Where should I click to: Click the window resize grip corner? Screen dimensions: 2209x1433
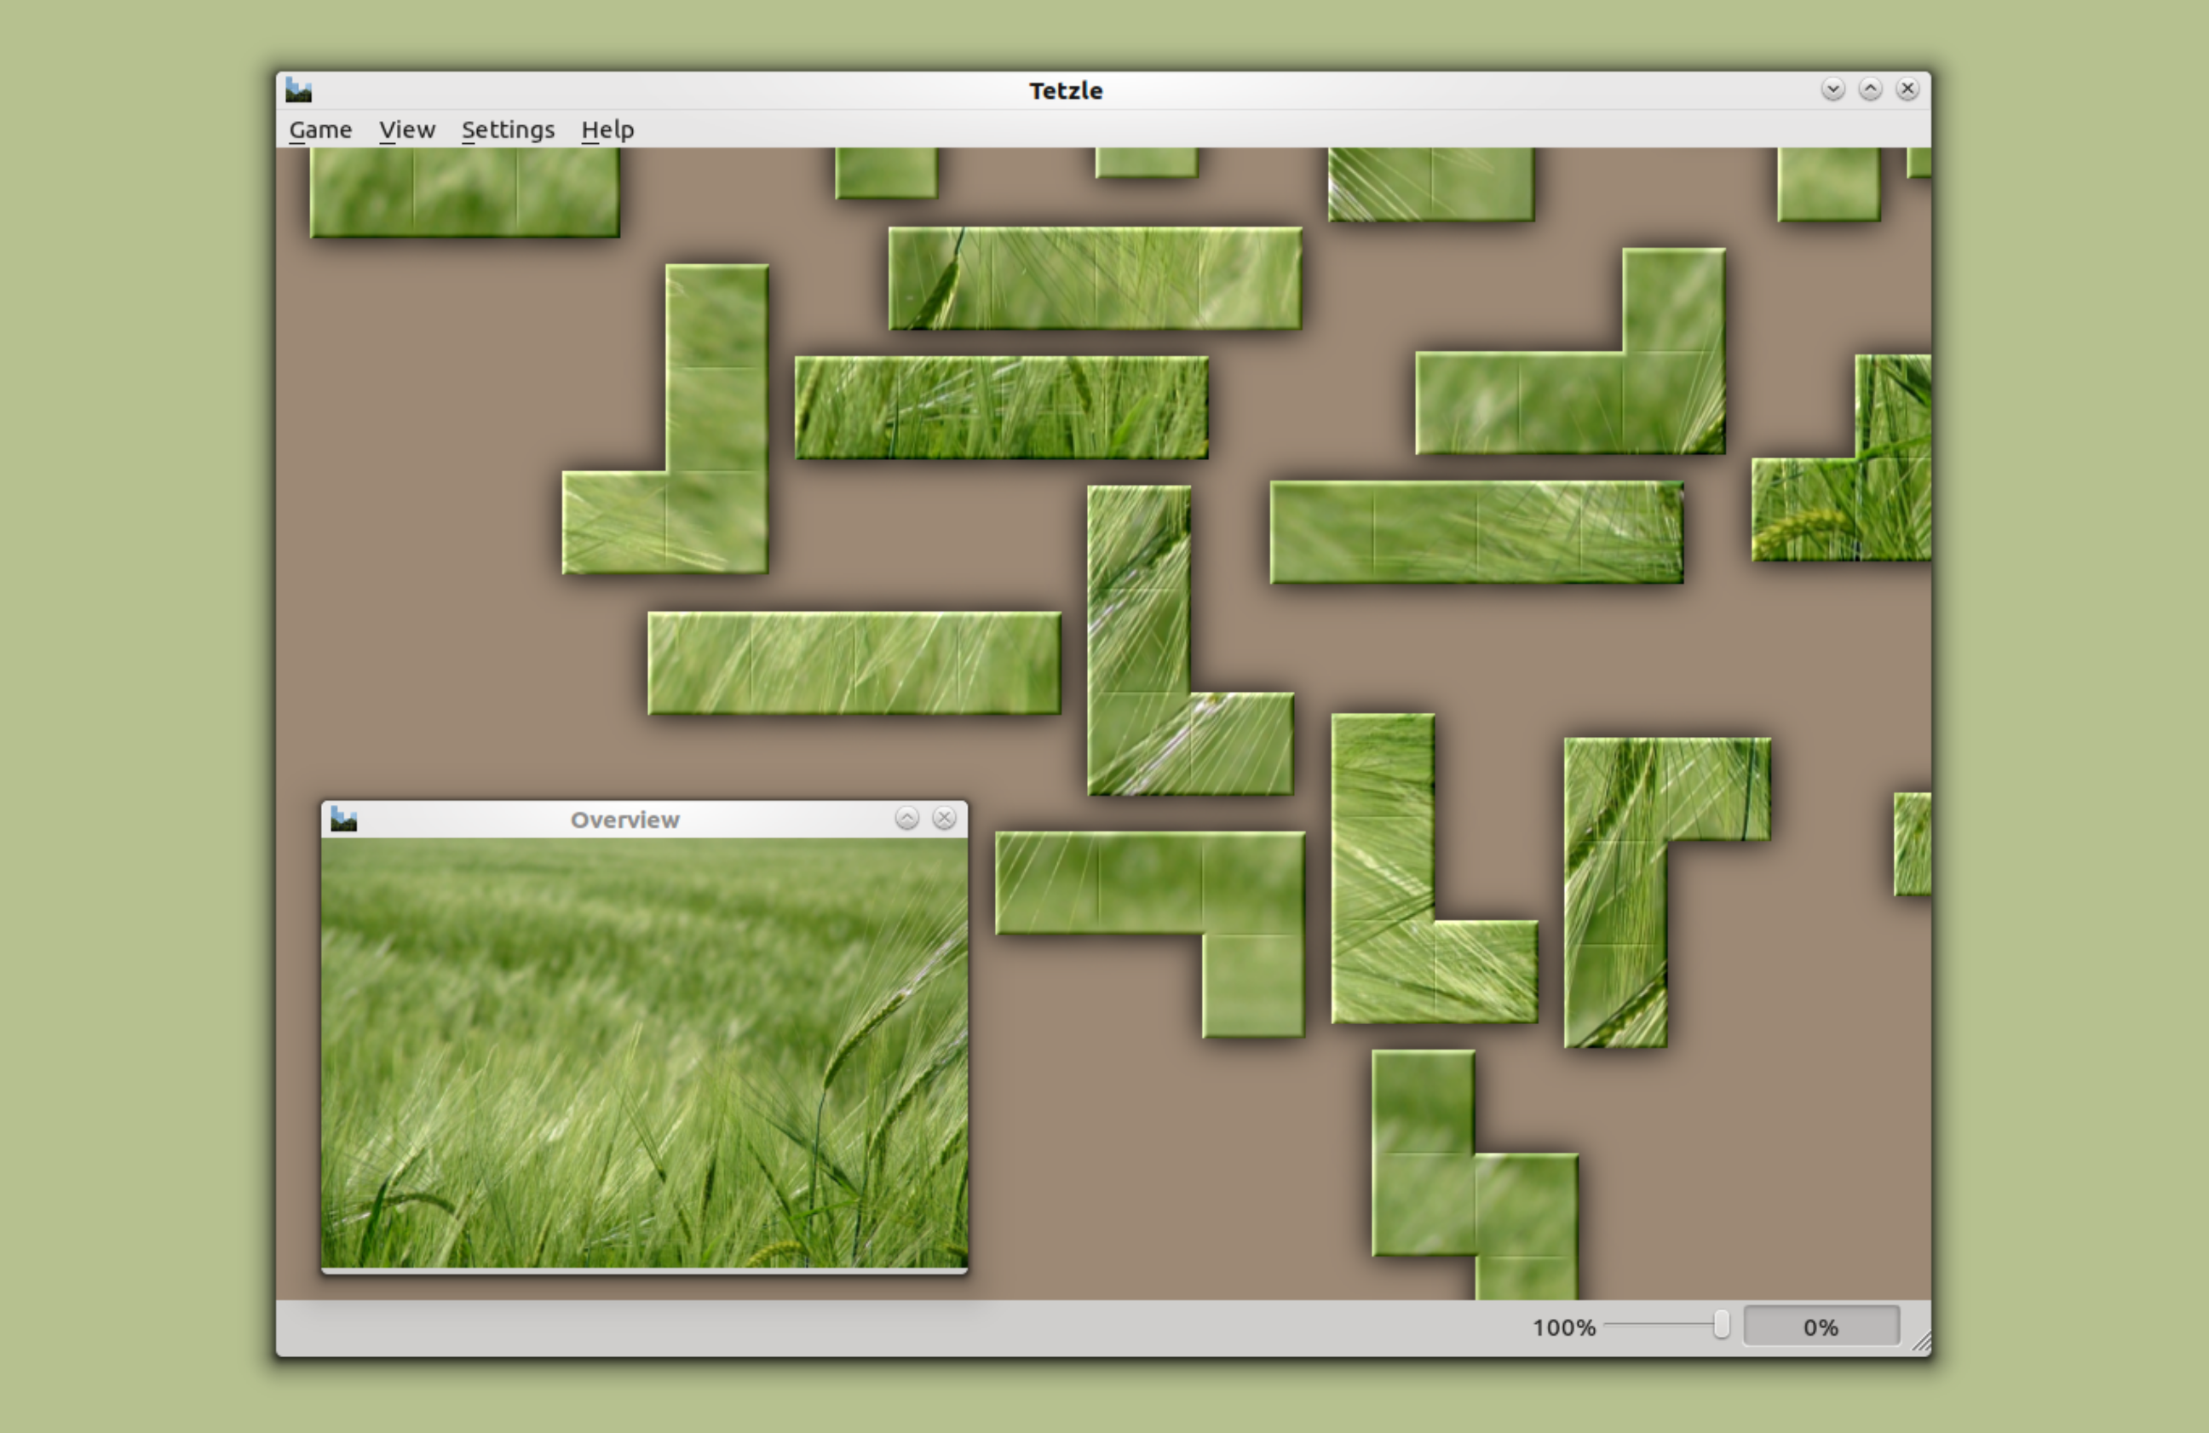tap(1921, 1343)
